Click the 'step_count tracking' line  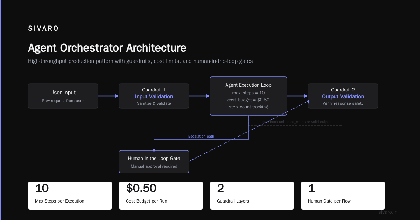tap(248, 107)
